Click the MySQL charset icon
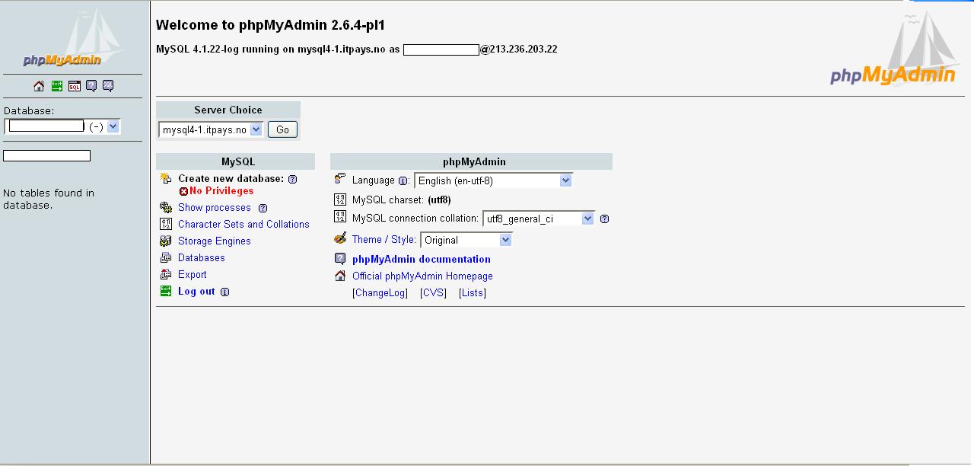The width and height of the screenshot is (974, 466). (x=340, y=199)
